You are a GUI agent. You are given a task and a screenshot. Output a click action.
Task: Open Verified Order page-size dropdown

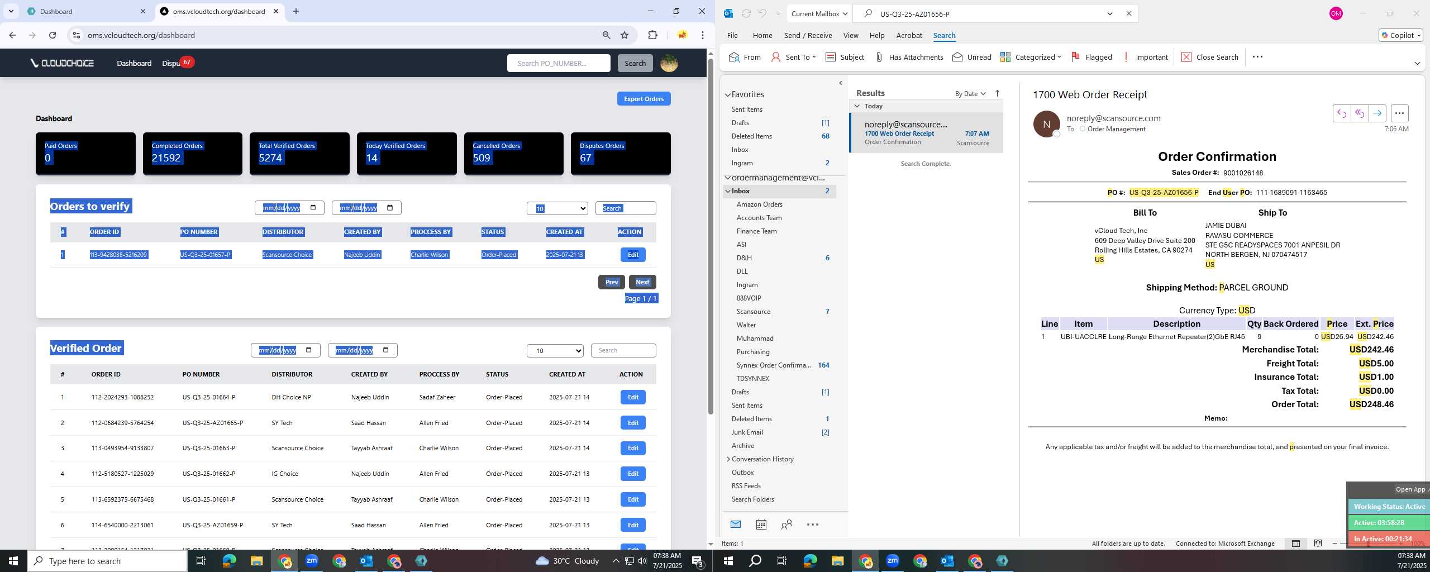(x=555, y=350)
